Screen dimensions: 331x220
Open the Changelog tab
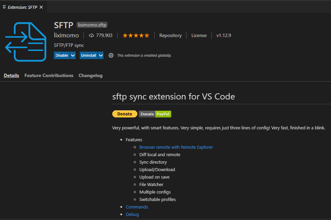(x=91, y=75)
